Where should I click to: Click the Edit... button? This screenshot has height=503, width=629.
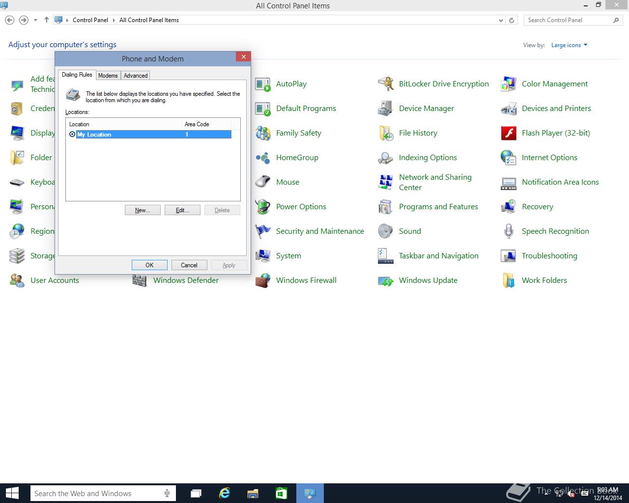(182, 210)
